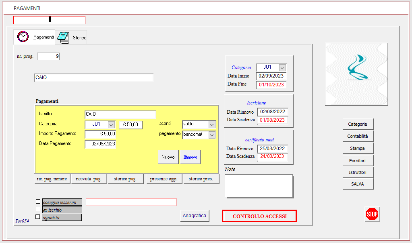
Task: Open storico pag. button
Action: pyautogui.click(x=125, y=179)
